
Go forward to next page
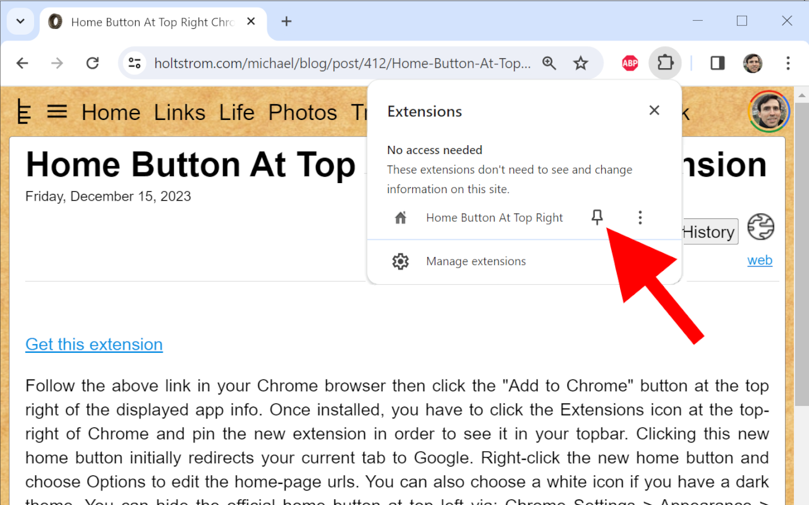[57, 63]
